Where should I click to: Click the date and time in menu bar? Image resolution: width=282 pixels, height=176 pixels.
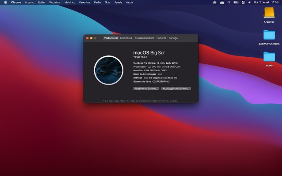(266, 2)
